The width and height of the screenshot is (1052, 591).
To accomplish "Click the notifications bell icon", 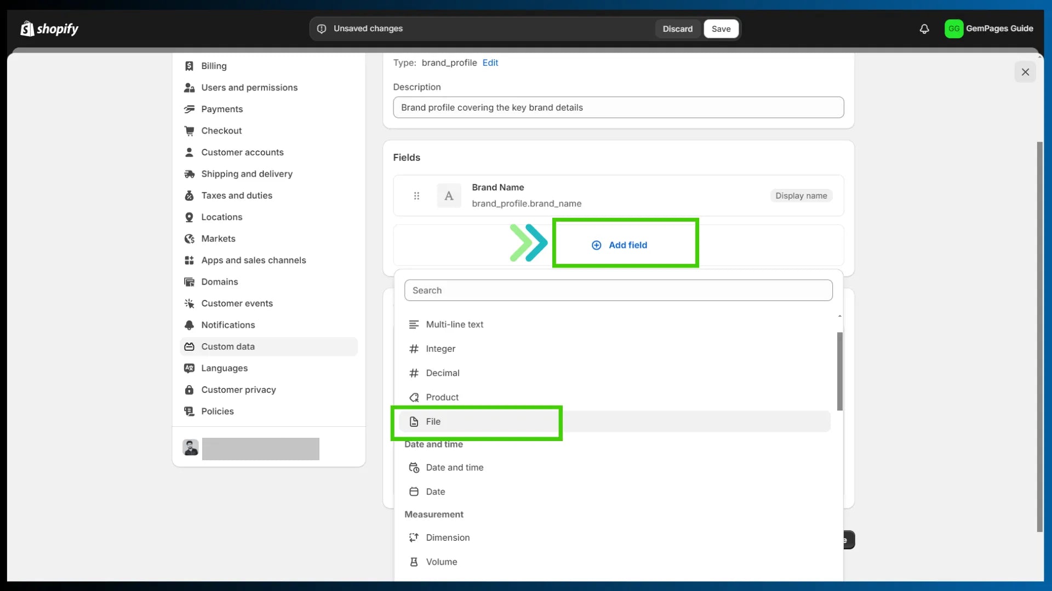I will click(924, 28).
